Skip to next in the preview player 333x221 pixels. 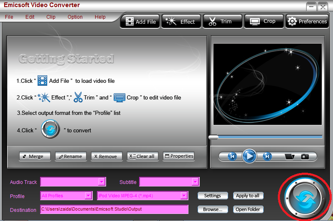tap(267, 156)
